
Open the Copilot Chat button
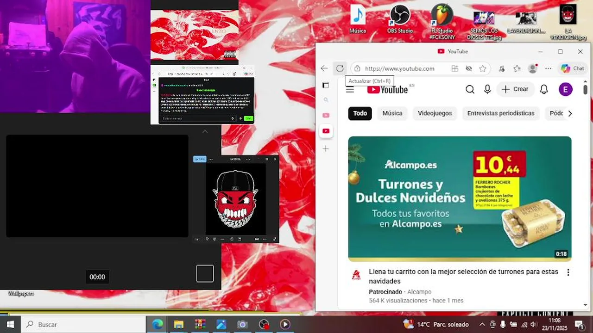(573, 68)
